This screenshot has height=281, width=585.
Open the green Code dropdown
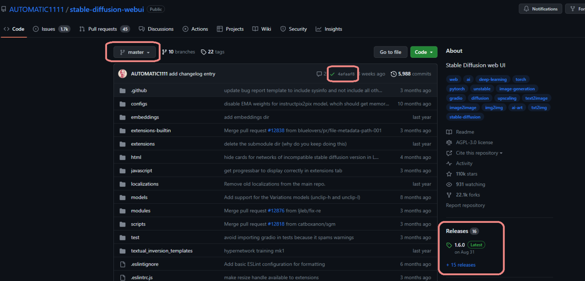[424, 52]
